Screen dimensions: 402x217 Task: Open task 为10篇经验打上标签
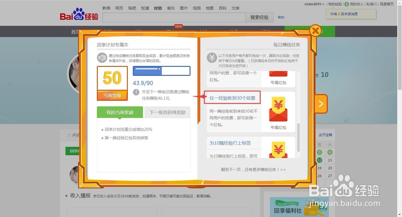coord(230,143)
